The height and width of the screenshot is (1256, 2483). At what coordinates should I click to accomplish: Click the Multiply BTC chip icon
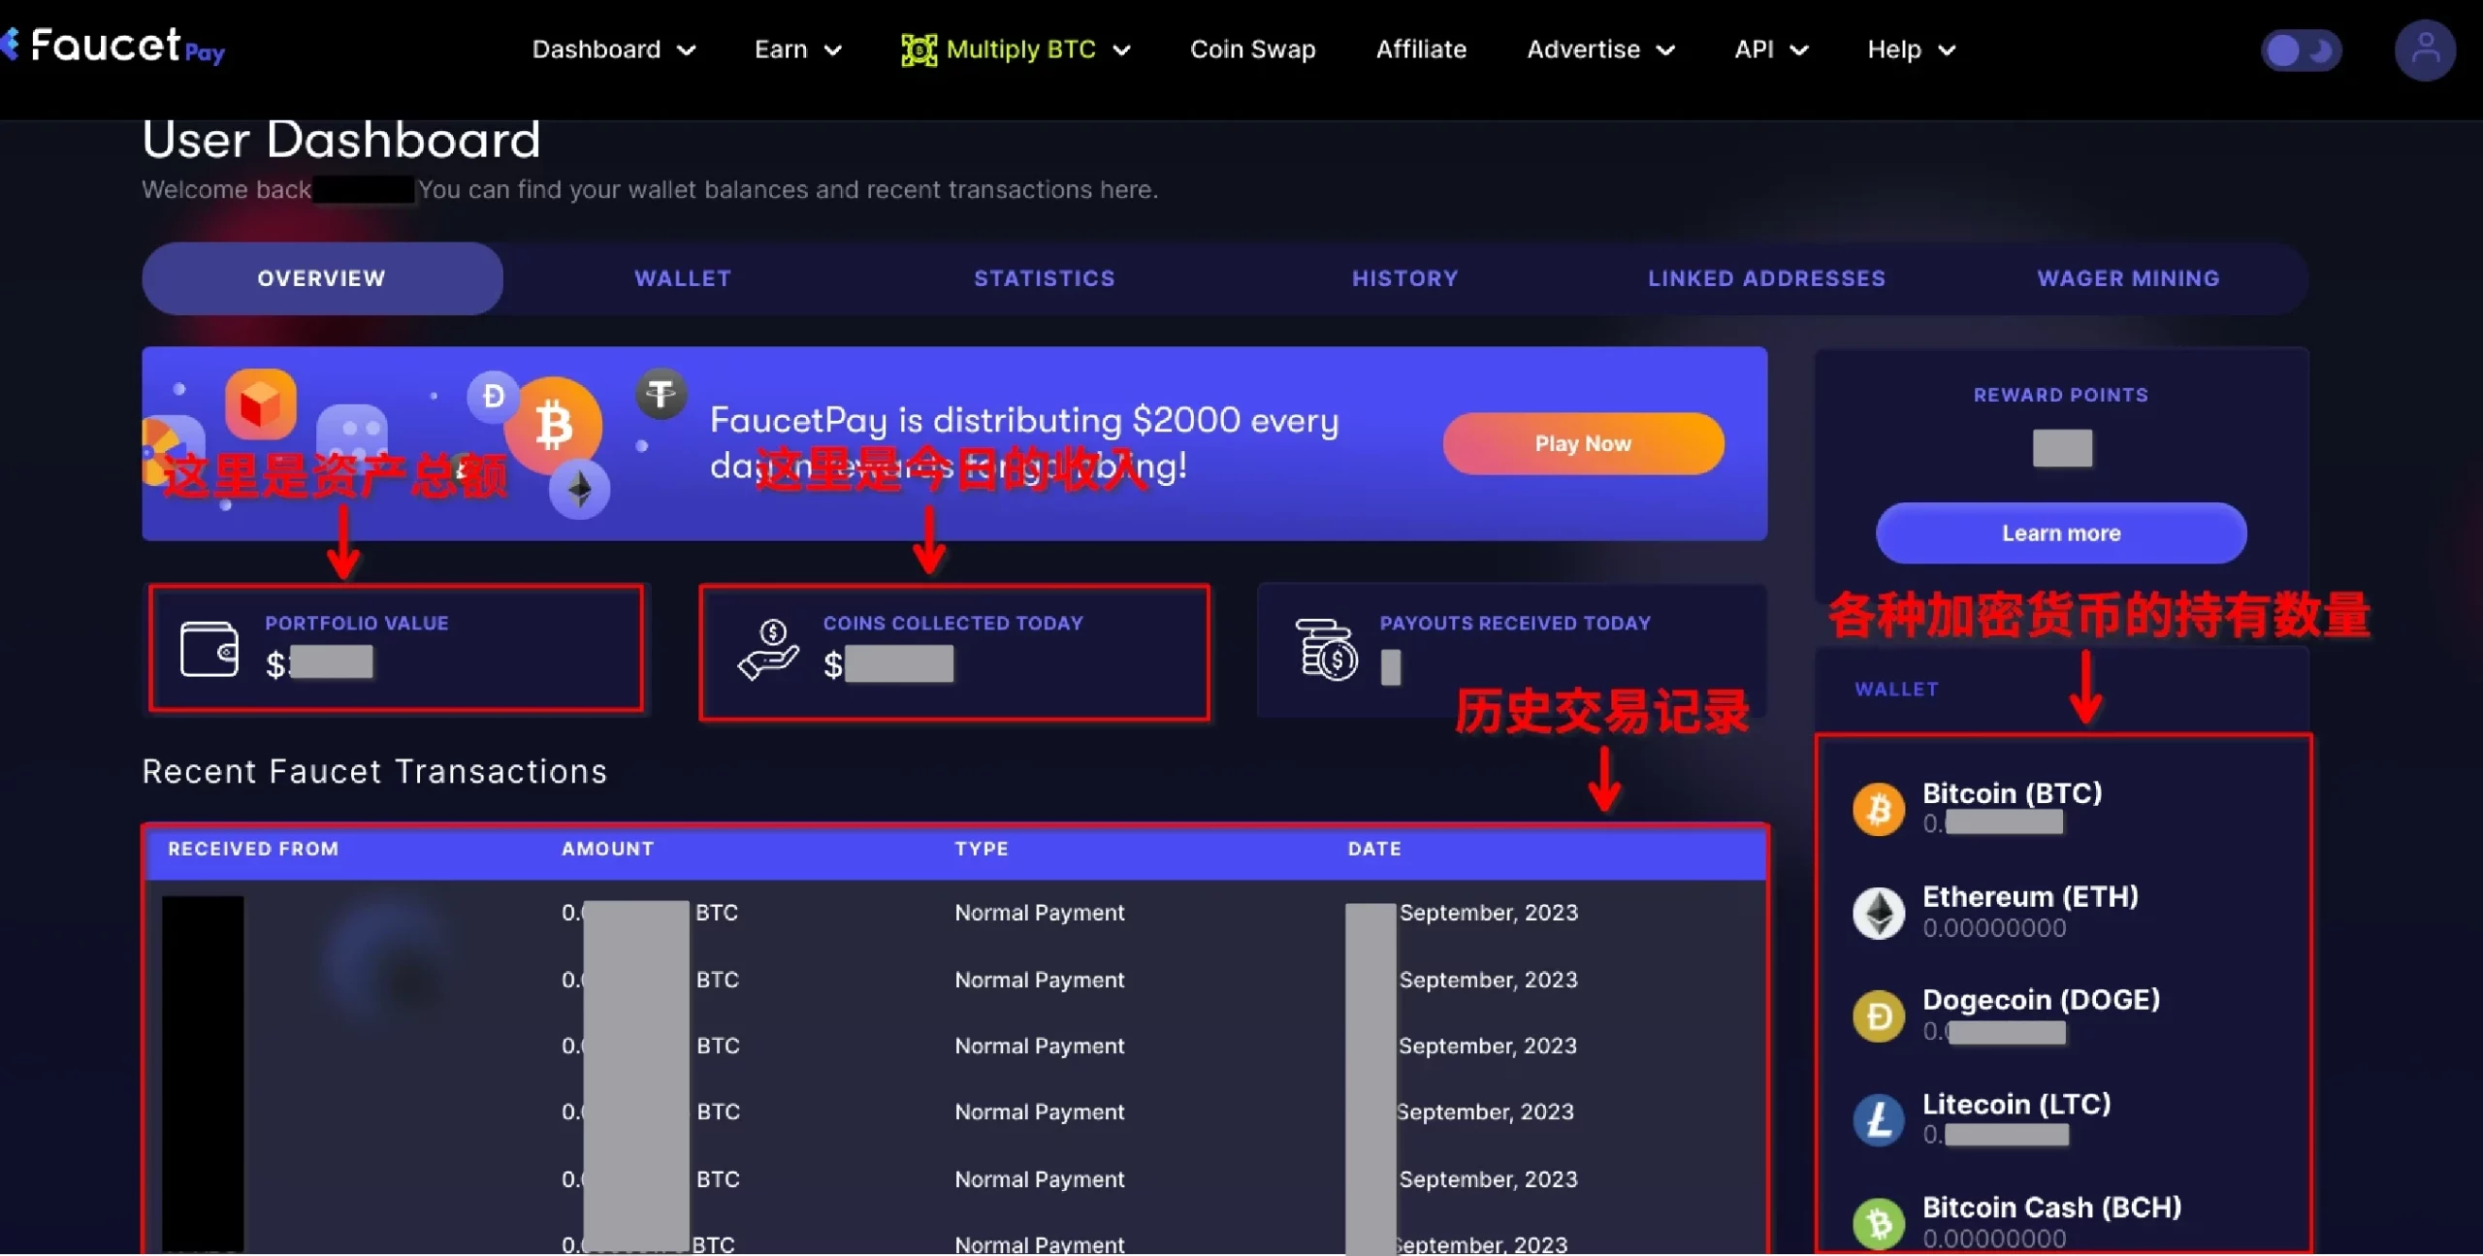(x=919, y=49)
